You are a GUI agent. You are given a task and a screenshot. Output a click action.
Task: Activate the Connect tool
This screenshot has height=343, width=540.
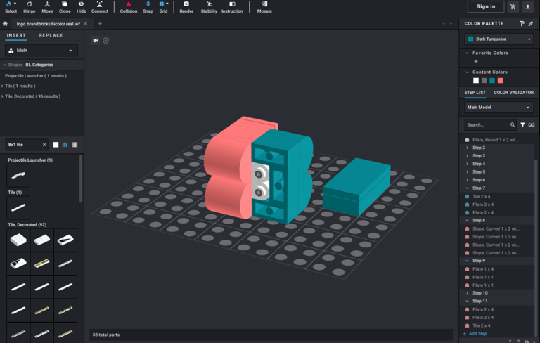click(100, 7)
